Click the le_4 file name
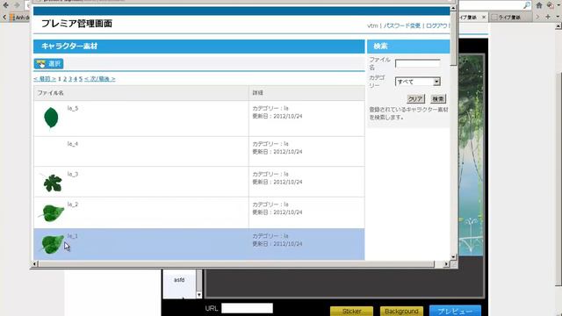 (x=73, y=144)
